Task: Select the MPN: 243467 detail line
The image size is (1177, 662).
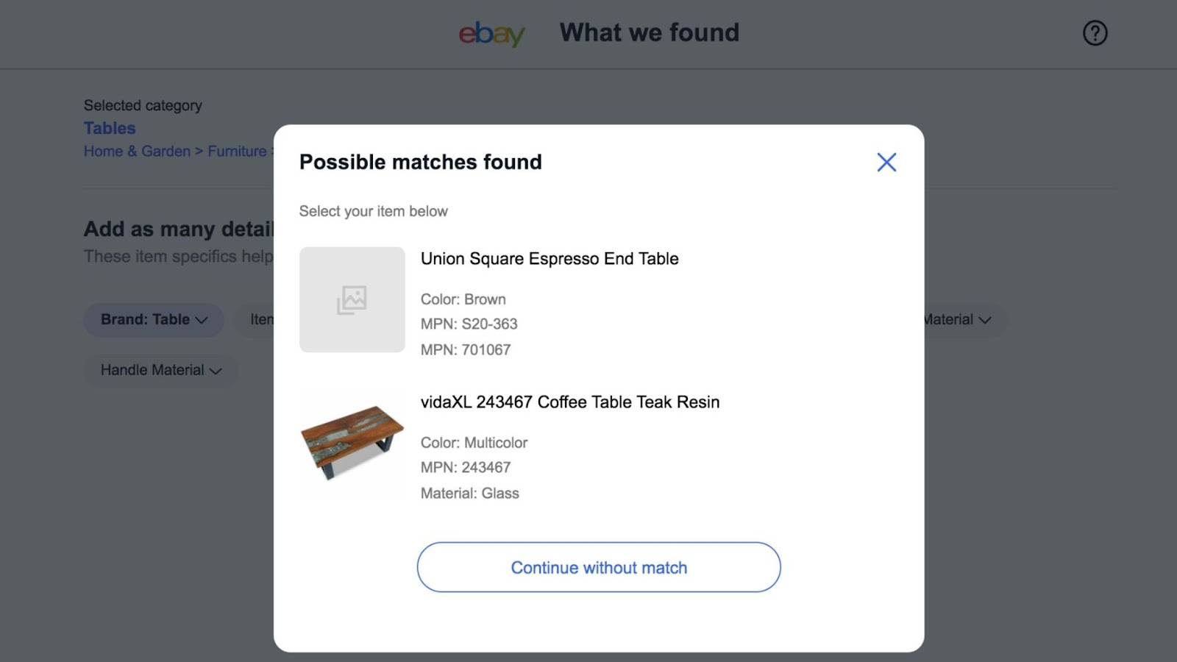Action: 466,468
